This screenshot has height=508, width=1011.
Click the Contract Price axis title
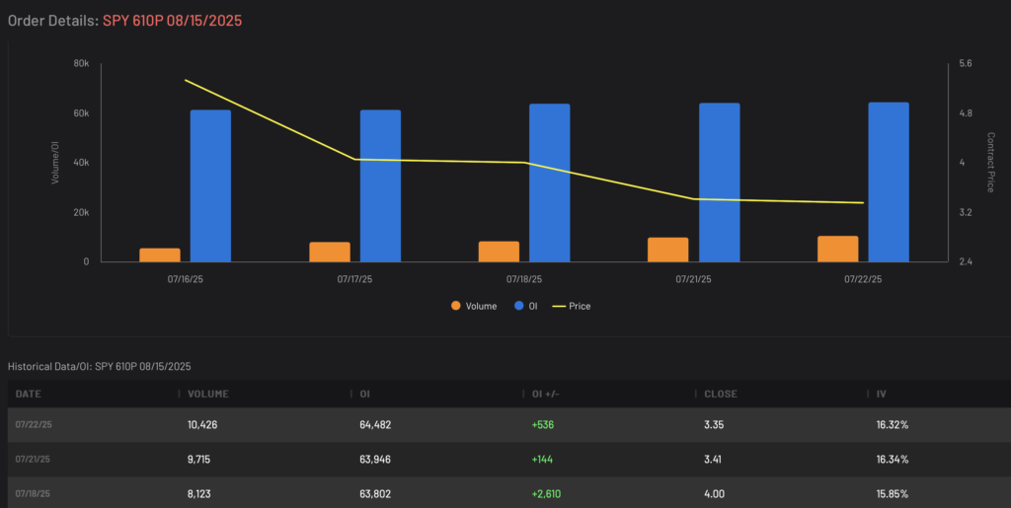990,162
